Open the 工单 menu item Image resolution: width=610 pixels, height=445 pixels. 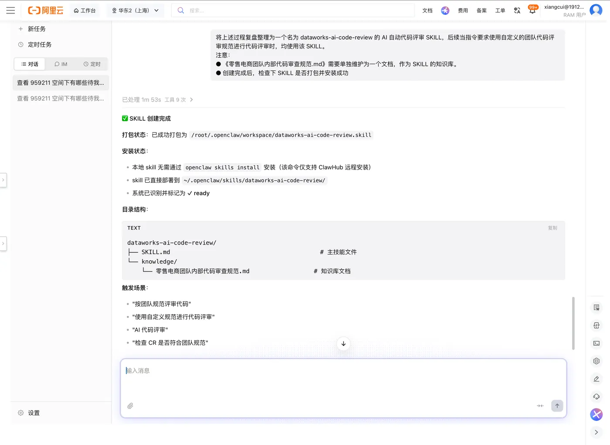click(500, 10)
